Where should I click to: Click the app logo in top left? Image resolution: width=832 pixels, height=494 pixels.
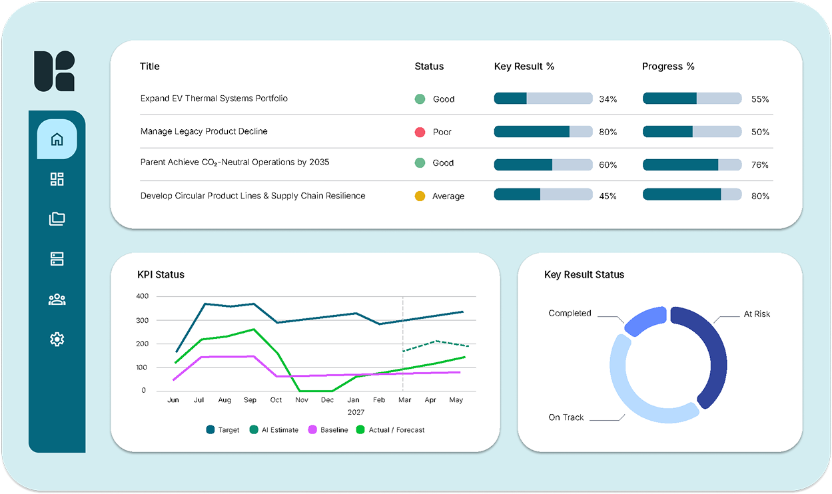tap(55, 71)
